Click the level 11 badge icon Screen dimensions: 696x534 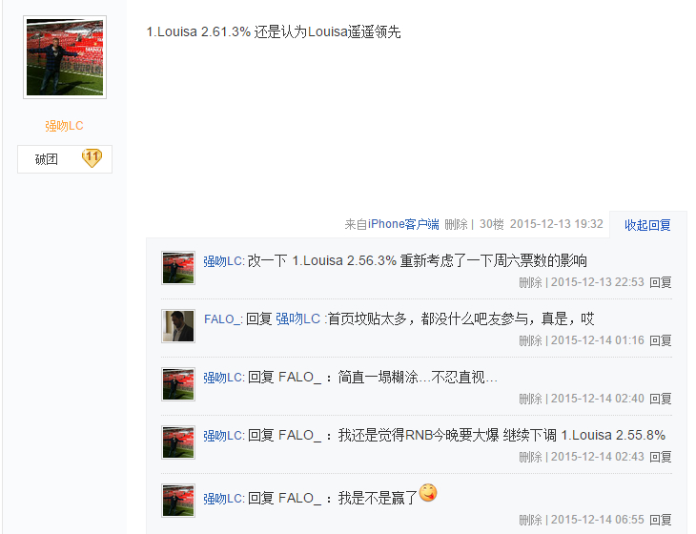pos(92,158)
